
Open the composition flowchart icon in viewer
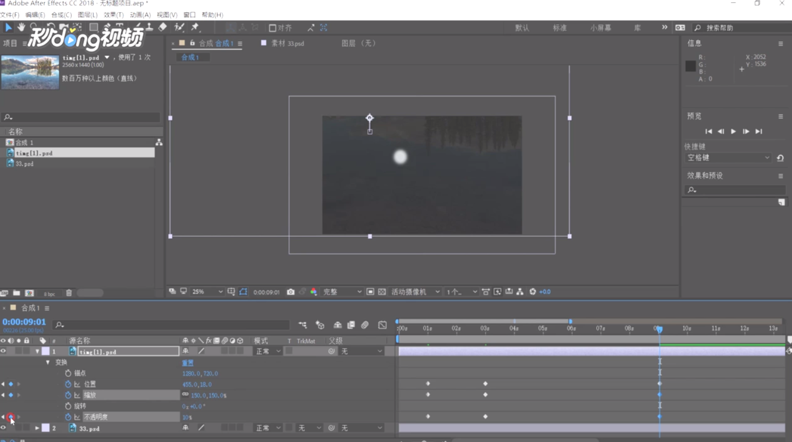(x=520, y=292)
